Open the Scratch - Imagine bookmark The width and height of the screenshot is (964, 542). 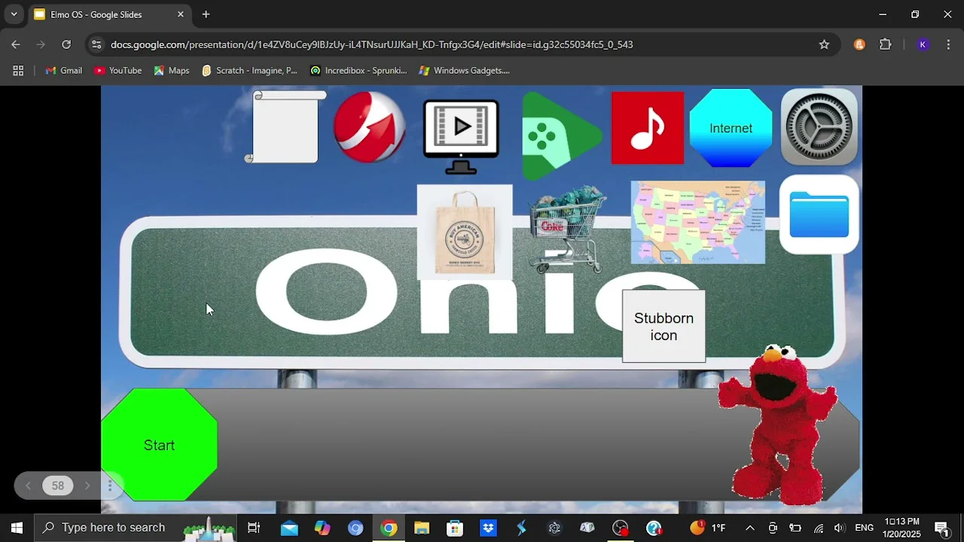click(x=249, y=71)
